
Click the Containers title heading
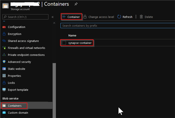[56, 4]
